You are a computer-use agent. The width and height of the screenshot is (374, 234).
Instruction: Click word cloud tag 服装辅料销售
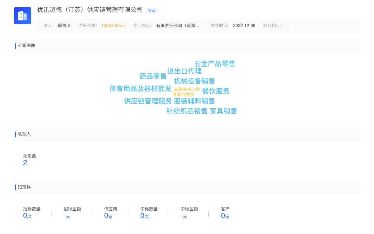tap(194, 101)
